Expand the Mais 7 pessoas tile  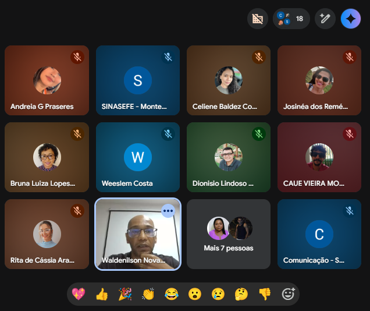click(x=229, y=234)
